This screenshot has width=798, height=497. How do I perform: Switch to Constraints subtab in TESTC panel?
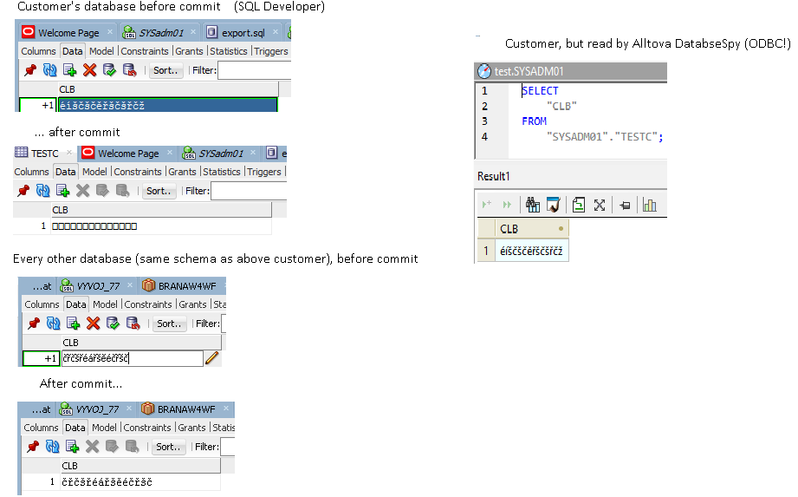coord(138,172)
